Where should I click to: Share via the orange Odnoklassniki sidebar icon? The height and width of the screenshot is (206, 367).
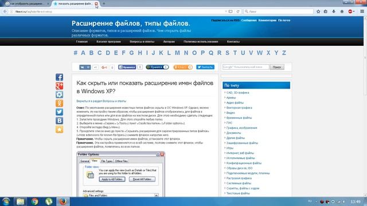point(59,103)
